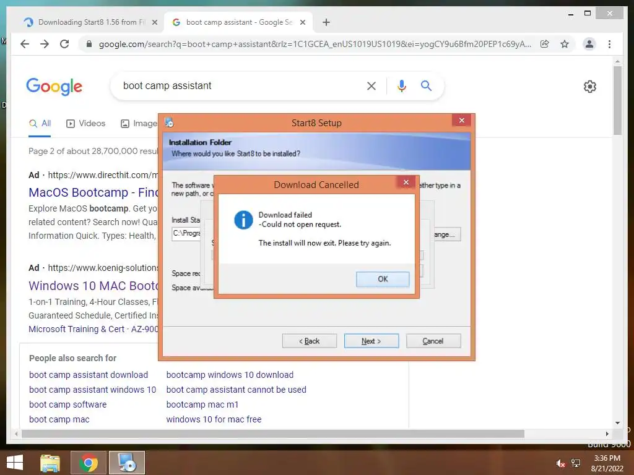Click the Chrome address bar URL

315,44
